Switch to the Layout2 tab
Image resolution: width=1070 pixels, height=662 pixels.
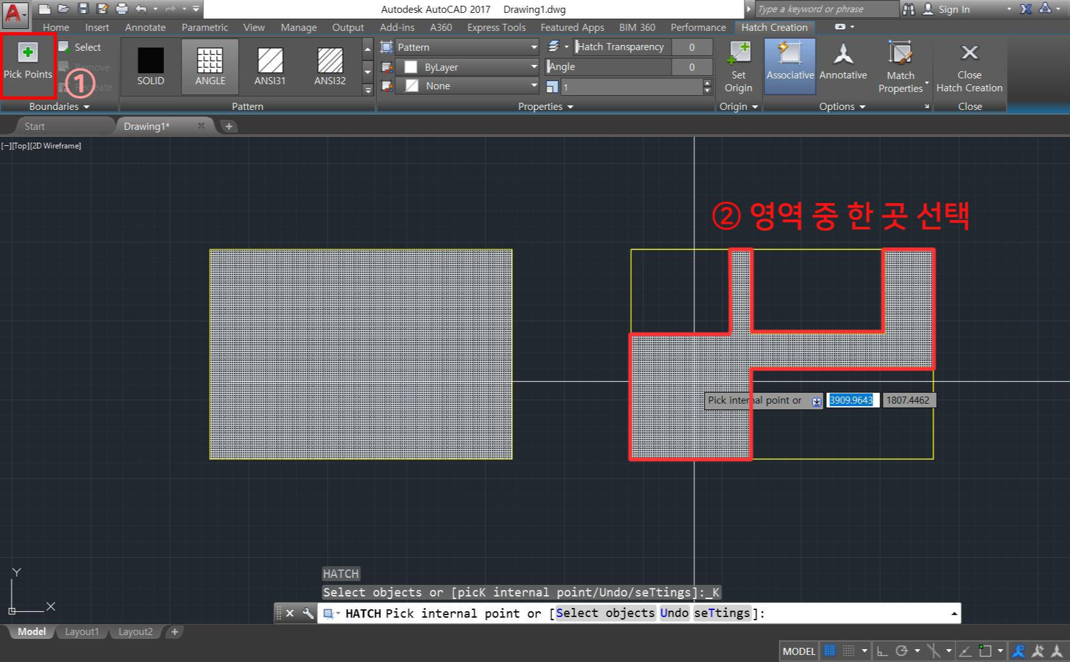coord(135,632)
